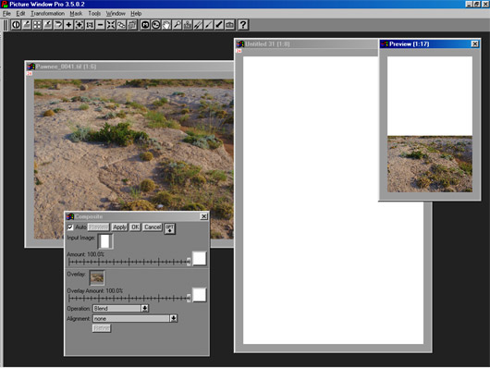Image resolution: width=490 pixels, height=368 pixels.
Task: Click the Amount slider track
Action: [129, 262]
